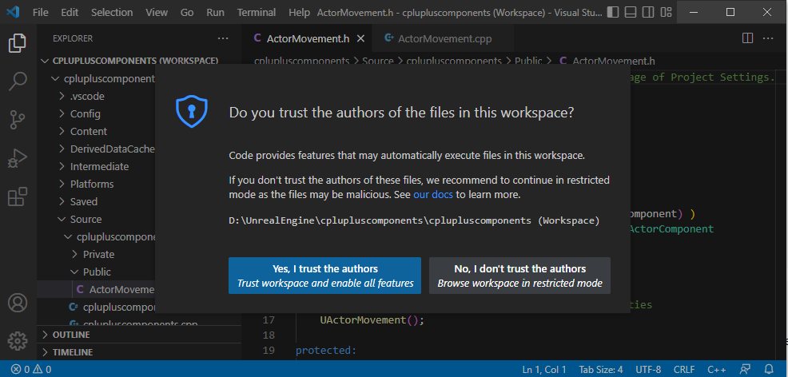Open the Terminal menu
788x377 pixels.
257,13
